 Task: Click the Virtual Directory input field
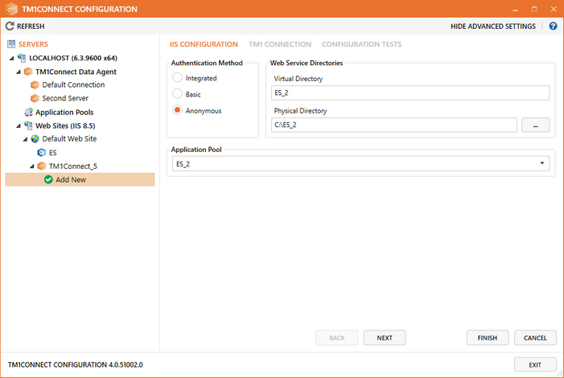(410, 92)
